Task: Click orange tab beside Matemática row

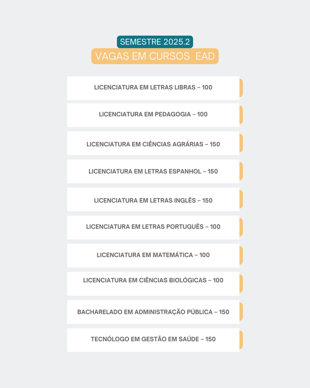Action: [x=241, y=256]
